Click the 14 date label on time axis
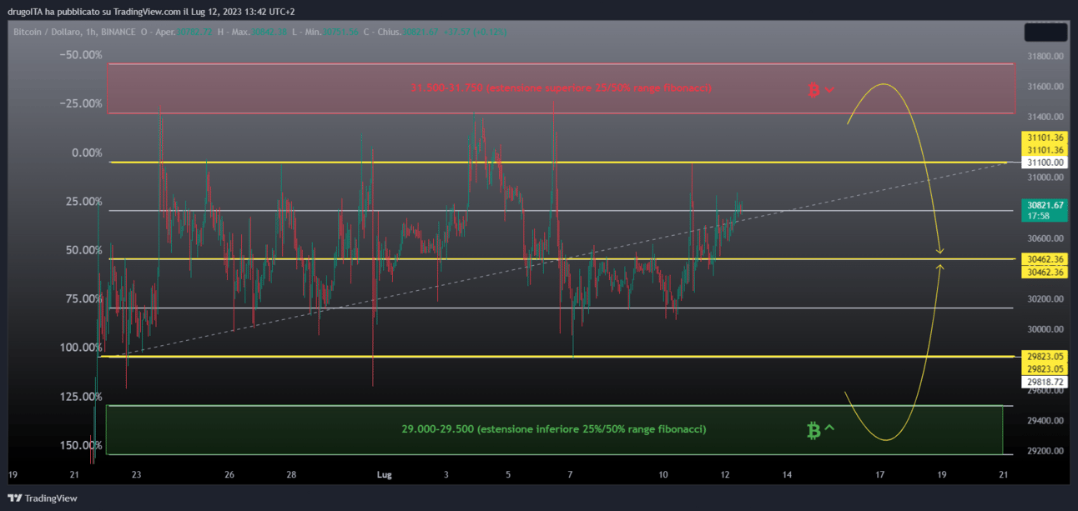The width and height of the screenshot is (1078, 511). (787, 475)
